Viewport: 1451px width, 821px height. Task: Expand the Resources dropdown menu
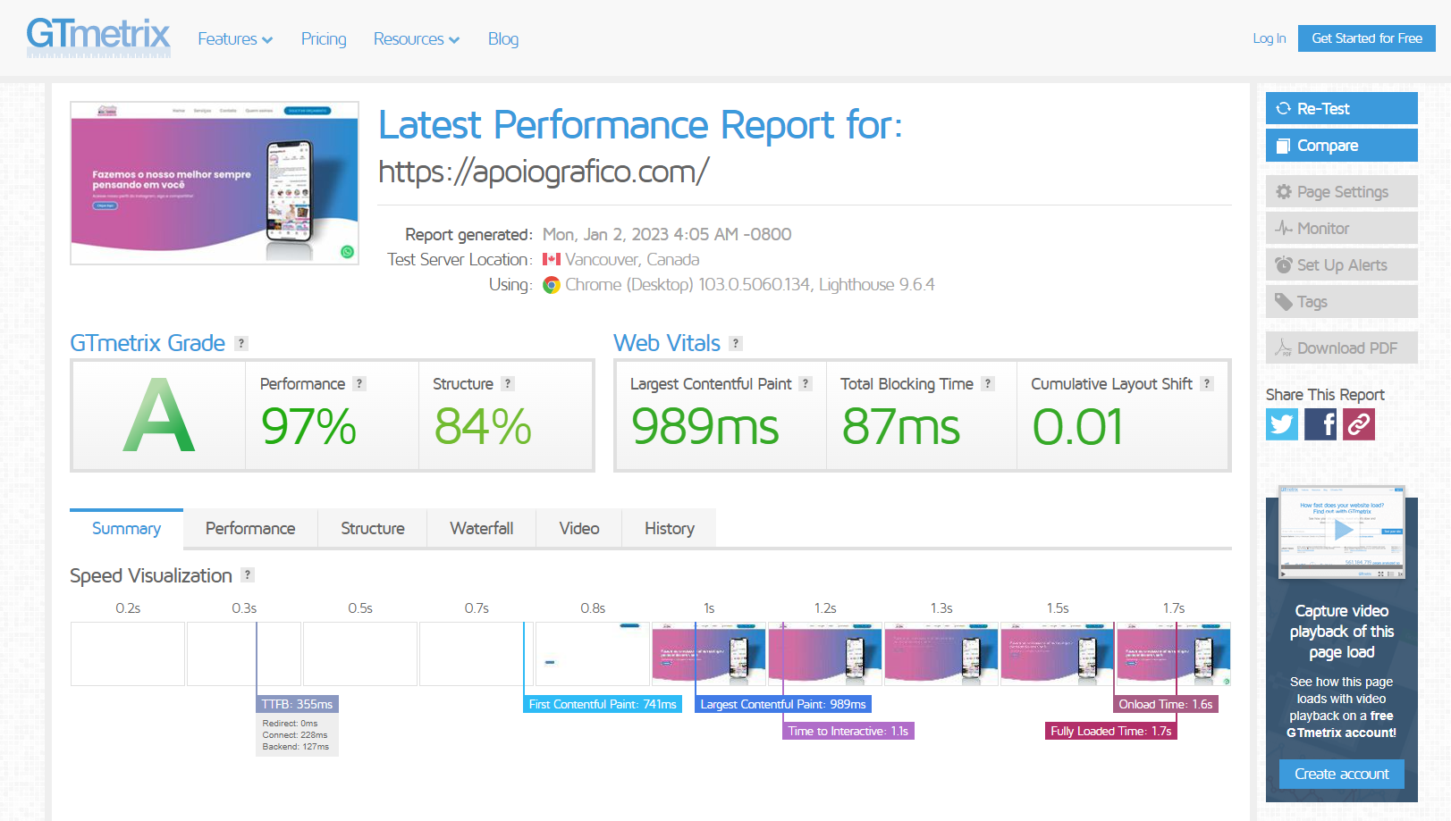(417, 38)
